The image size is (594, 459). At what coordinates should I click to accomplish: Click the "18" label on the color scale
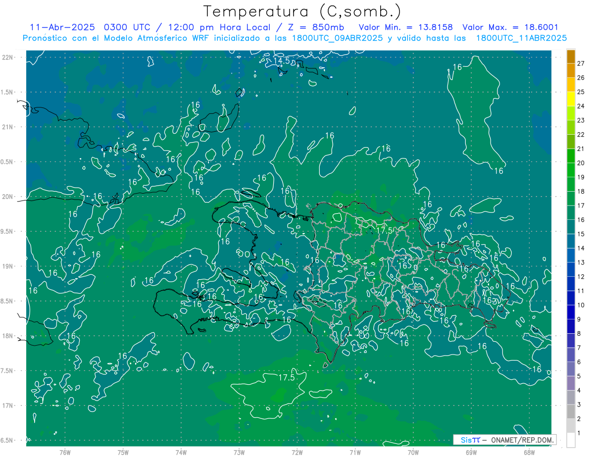[581, 191]
